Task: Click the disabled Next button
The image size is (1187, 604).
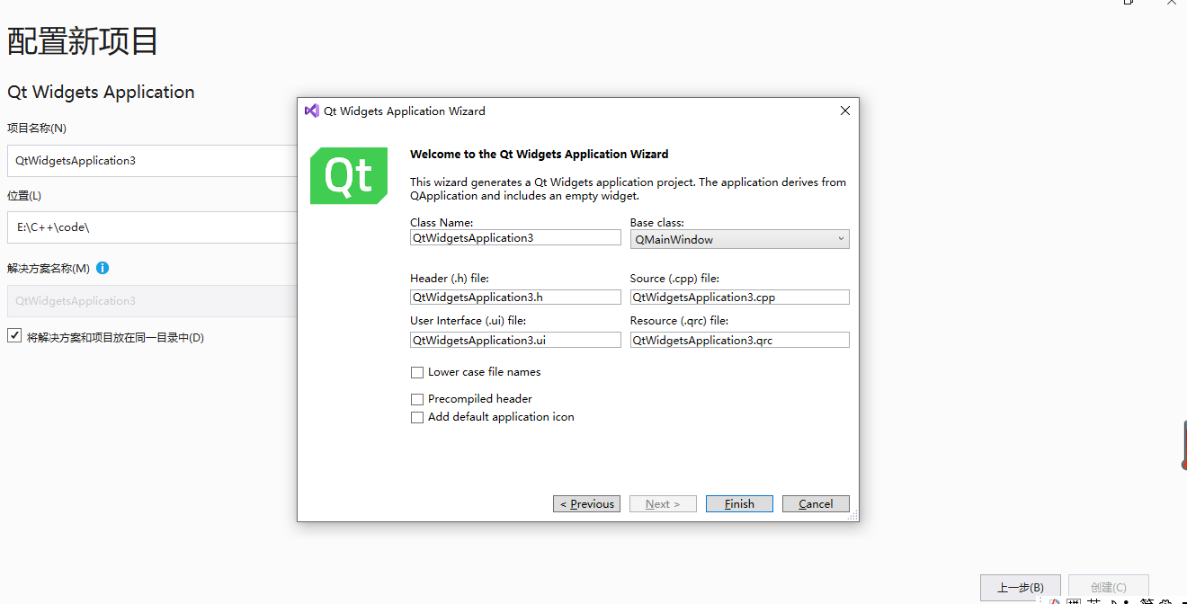Action: pyautogui.click(x=663, y=503)
